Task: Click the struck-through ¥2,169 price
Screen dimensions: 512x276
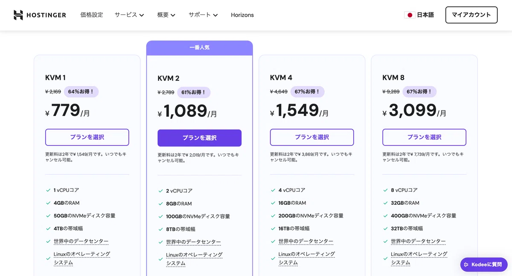Action: pos(53,92)
